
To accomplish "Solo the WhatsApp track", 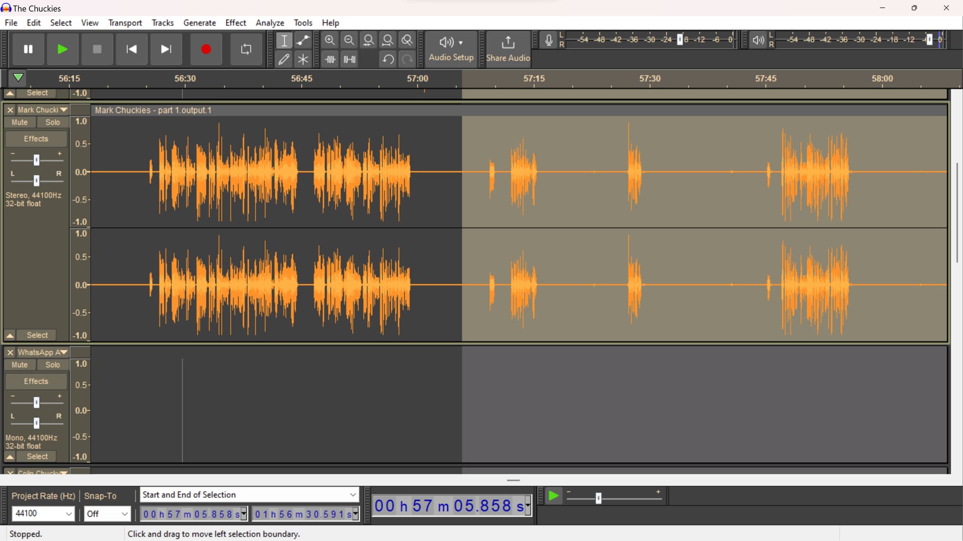I will coord(52,365).
